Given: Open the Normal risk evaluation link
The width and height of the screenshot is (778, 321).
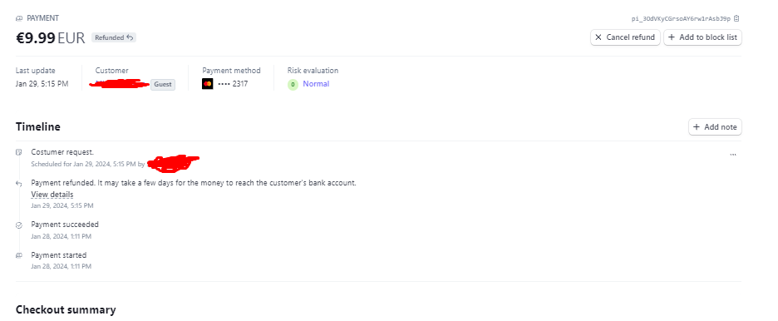Looking at the screenshot, I should tap(316, 84).
